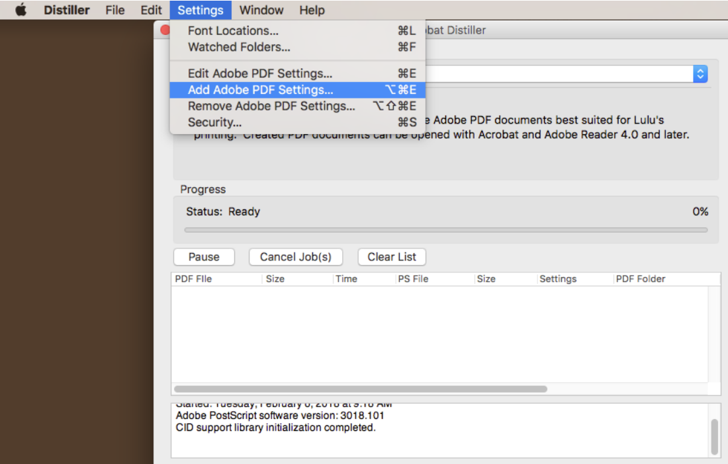Open the Distiller application menu
Screen dimensions: 728x464
pos(66,10)
